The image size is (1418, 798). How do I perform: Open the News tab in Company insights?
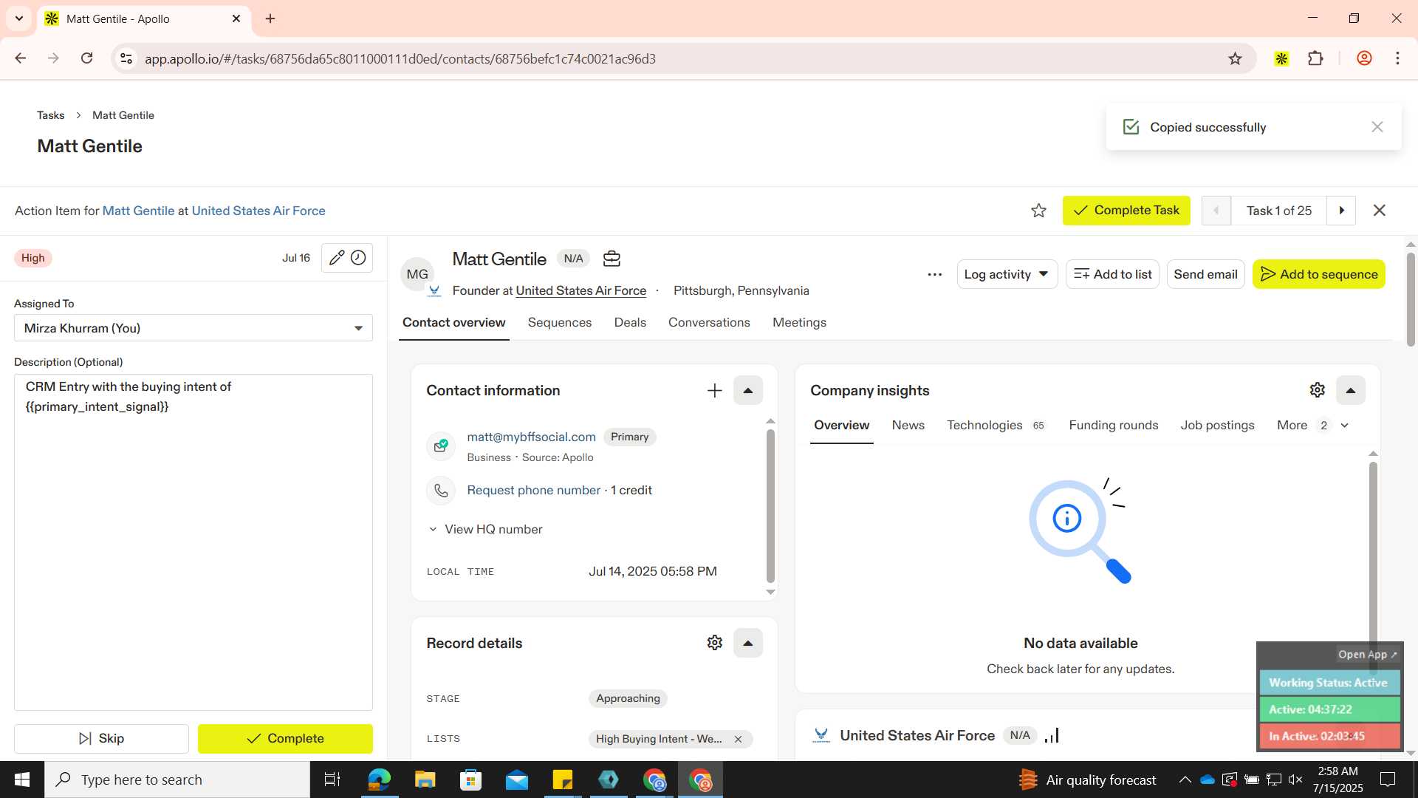[908, 426]
